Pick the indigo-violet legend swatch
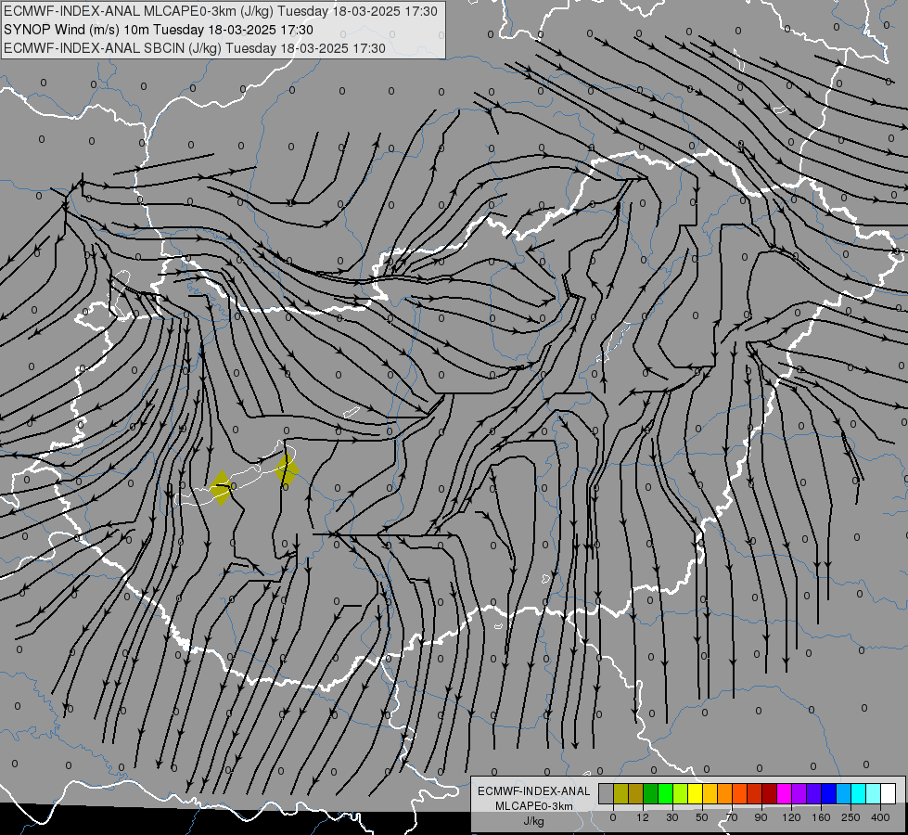908x835 pixels. 814,793
